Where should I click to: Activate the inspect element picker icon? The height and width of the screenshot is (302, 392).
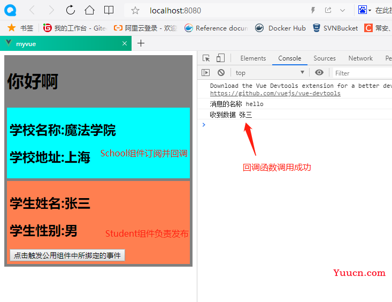206,58
